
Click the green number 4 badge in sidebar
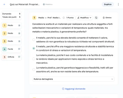click(x=5, y=49)
